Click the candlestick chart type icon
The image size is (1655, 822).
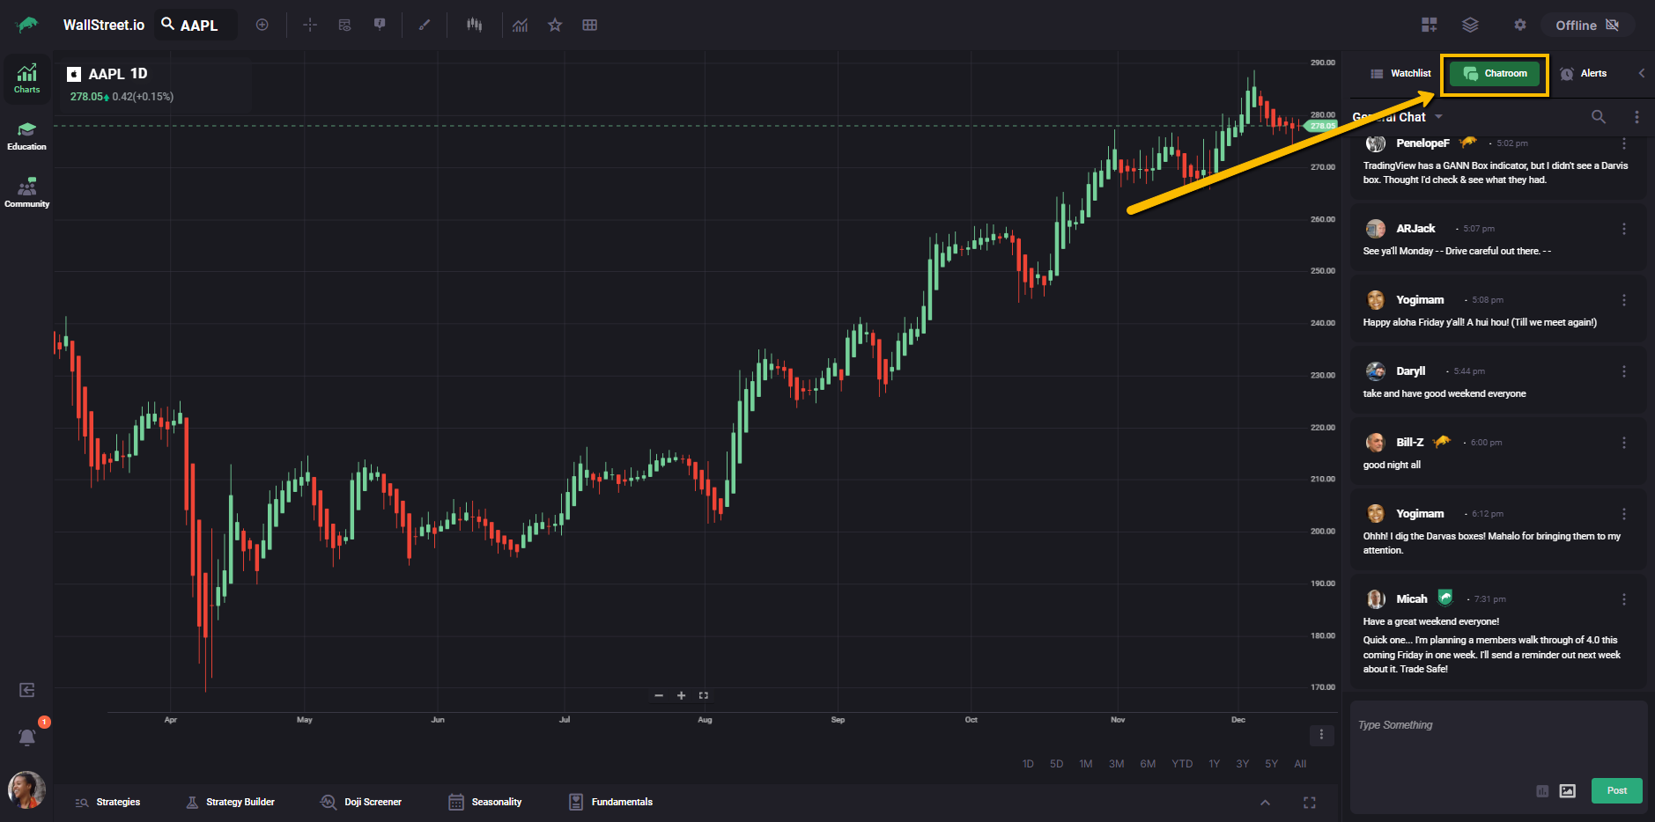pyautogui.click(x=474, y=25)
